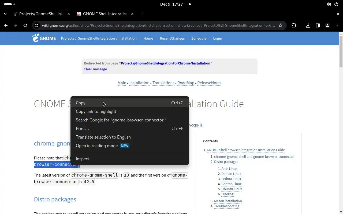Open the Main navigation link
Viewport: 343px width, 214px height.
(x=122, y=83)
